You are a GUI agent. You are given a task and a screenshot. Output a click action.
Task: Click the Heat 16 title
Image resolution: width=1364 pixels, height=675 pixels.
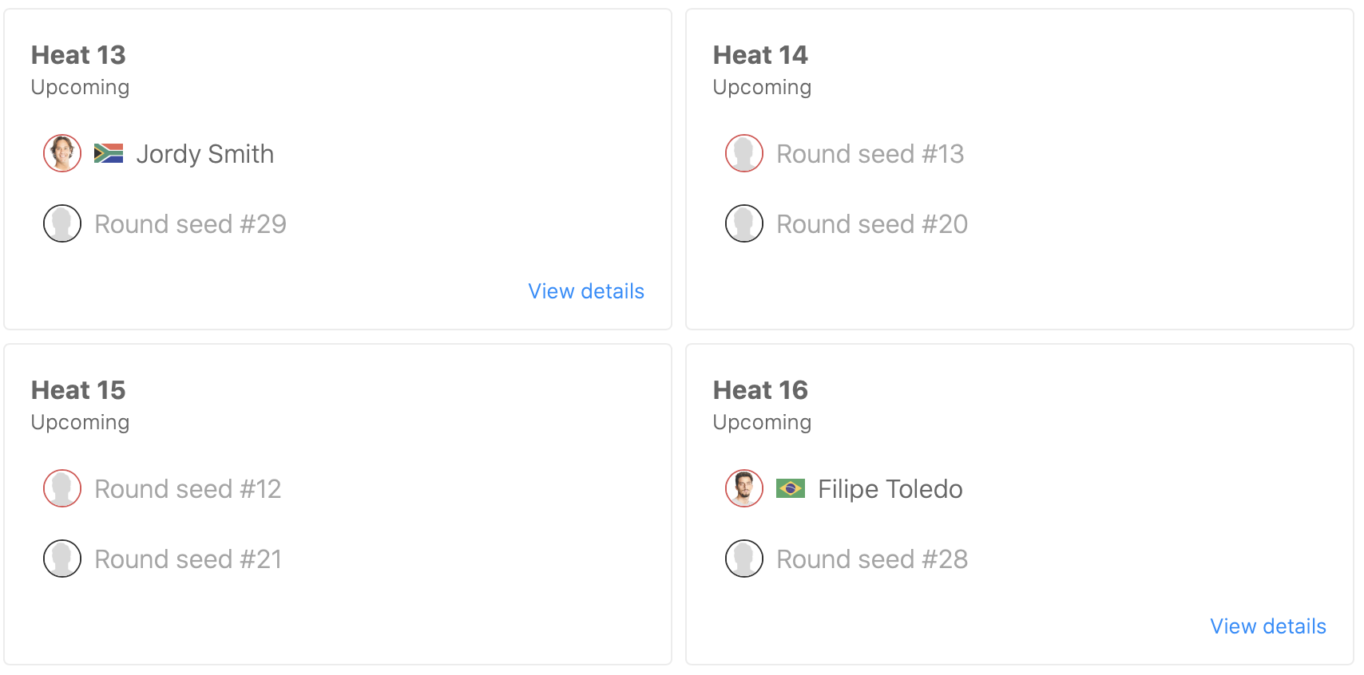click(x=760, y=390)
